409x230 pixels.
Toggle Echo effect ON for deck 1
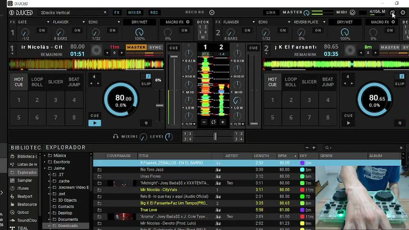coord(112,30)
